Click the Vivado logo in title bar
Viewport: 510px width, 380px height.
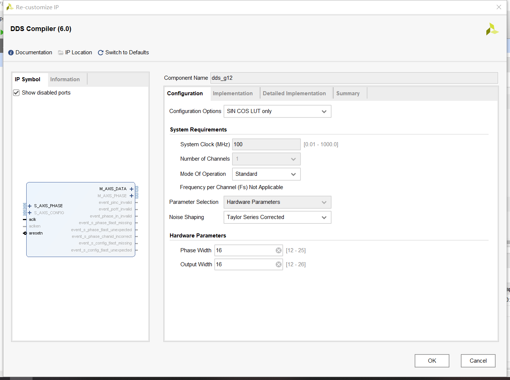pos(10,7)
